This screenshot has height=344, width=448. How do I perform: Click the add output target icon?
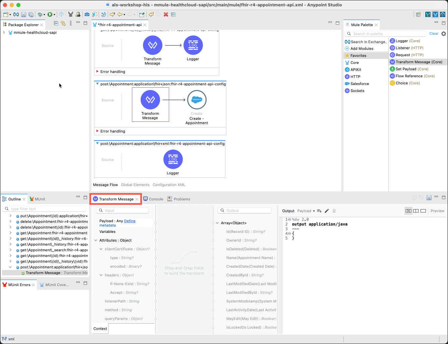[319, 211]
